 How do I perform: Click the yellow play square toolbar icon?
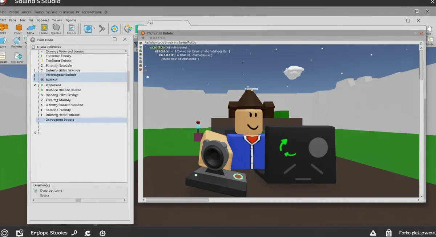pyautogui.click(x=44, y=27)
